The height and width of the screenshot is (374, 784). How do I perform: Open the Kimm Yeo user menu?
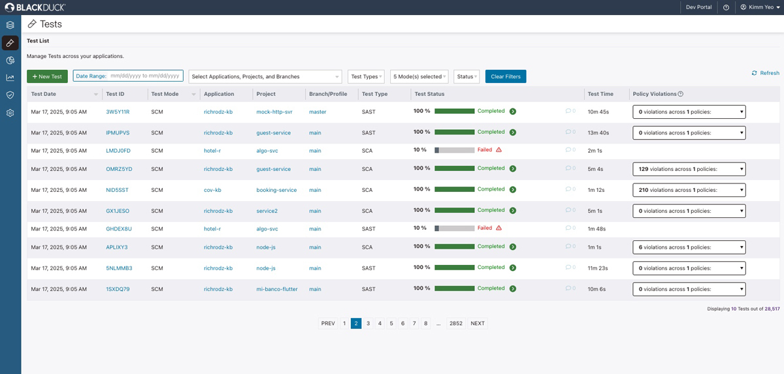[x=759, y=7]
